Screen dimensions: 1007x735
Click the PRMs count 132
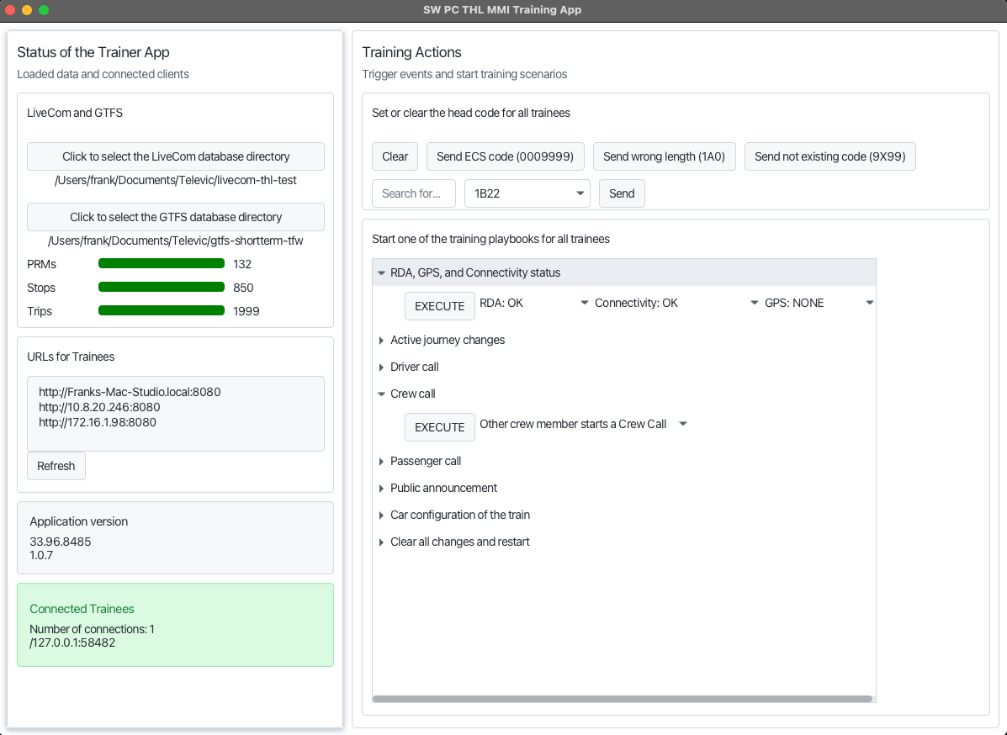click(x=242, y=264)
